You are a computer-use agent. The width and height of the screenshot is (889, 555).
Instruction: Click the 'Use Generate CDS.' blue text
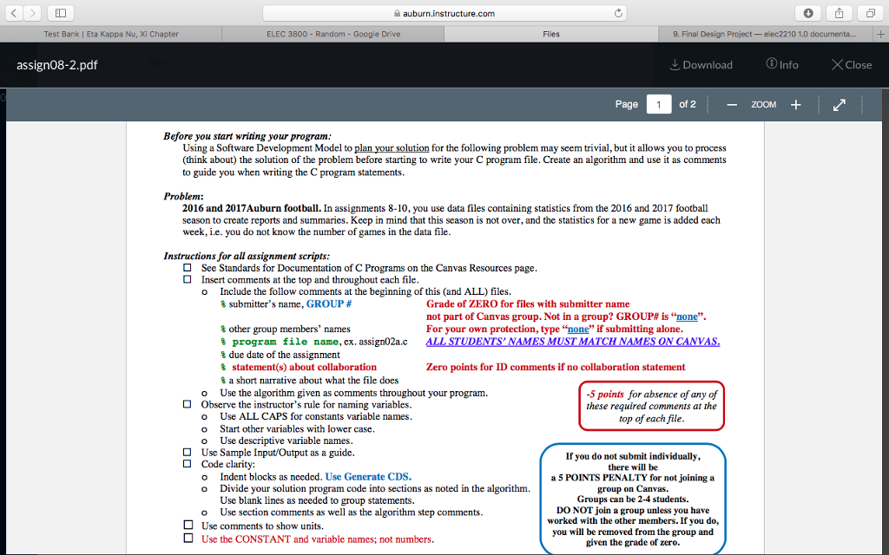click(368, 477)
